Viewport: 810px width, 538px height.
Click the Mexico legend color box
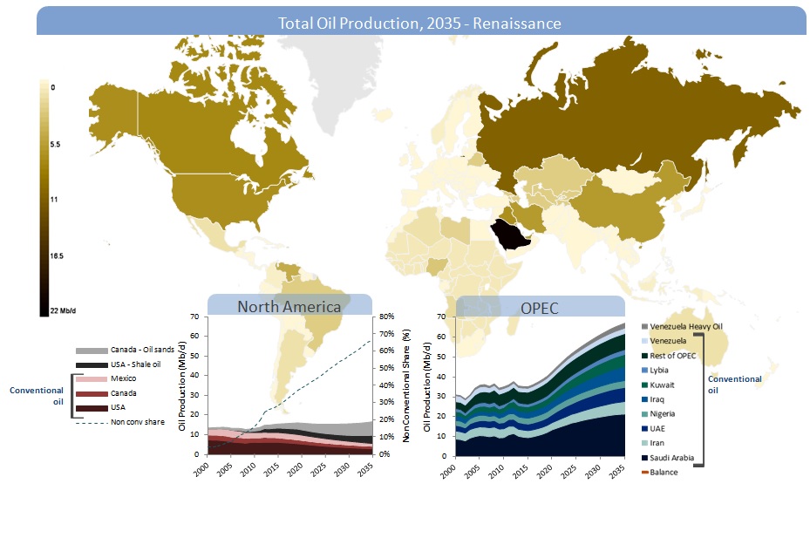point(92,379)
